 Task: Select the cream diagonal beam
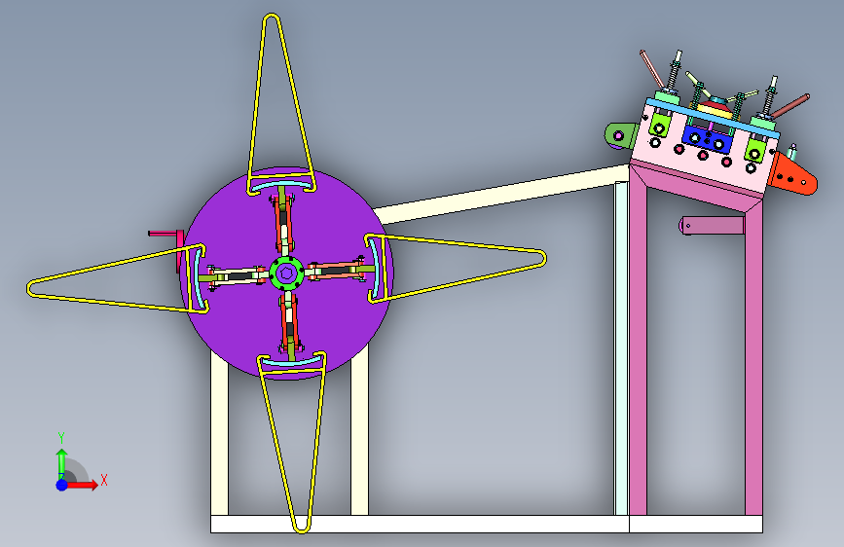pos(500,195)
